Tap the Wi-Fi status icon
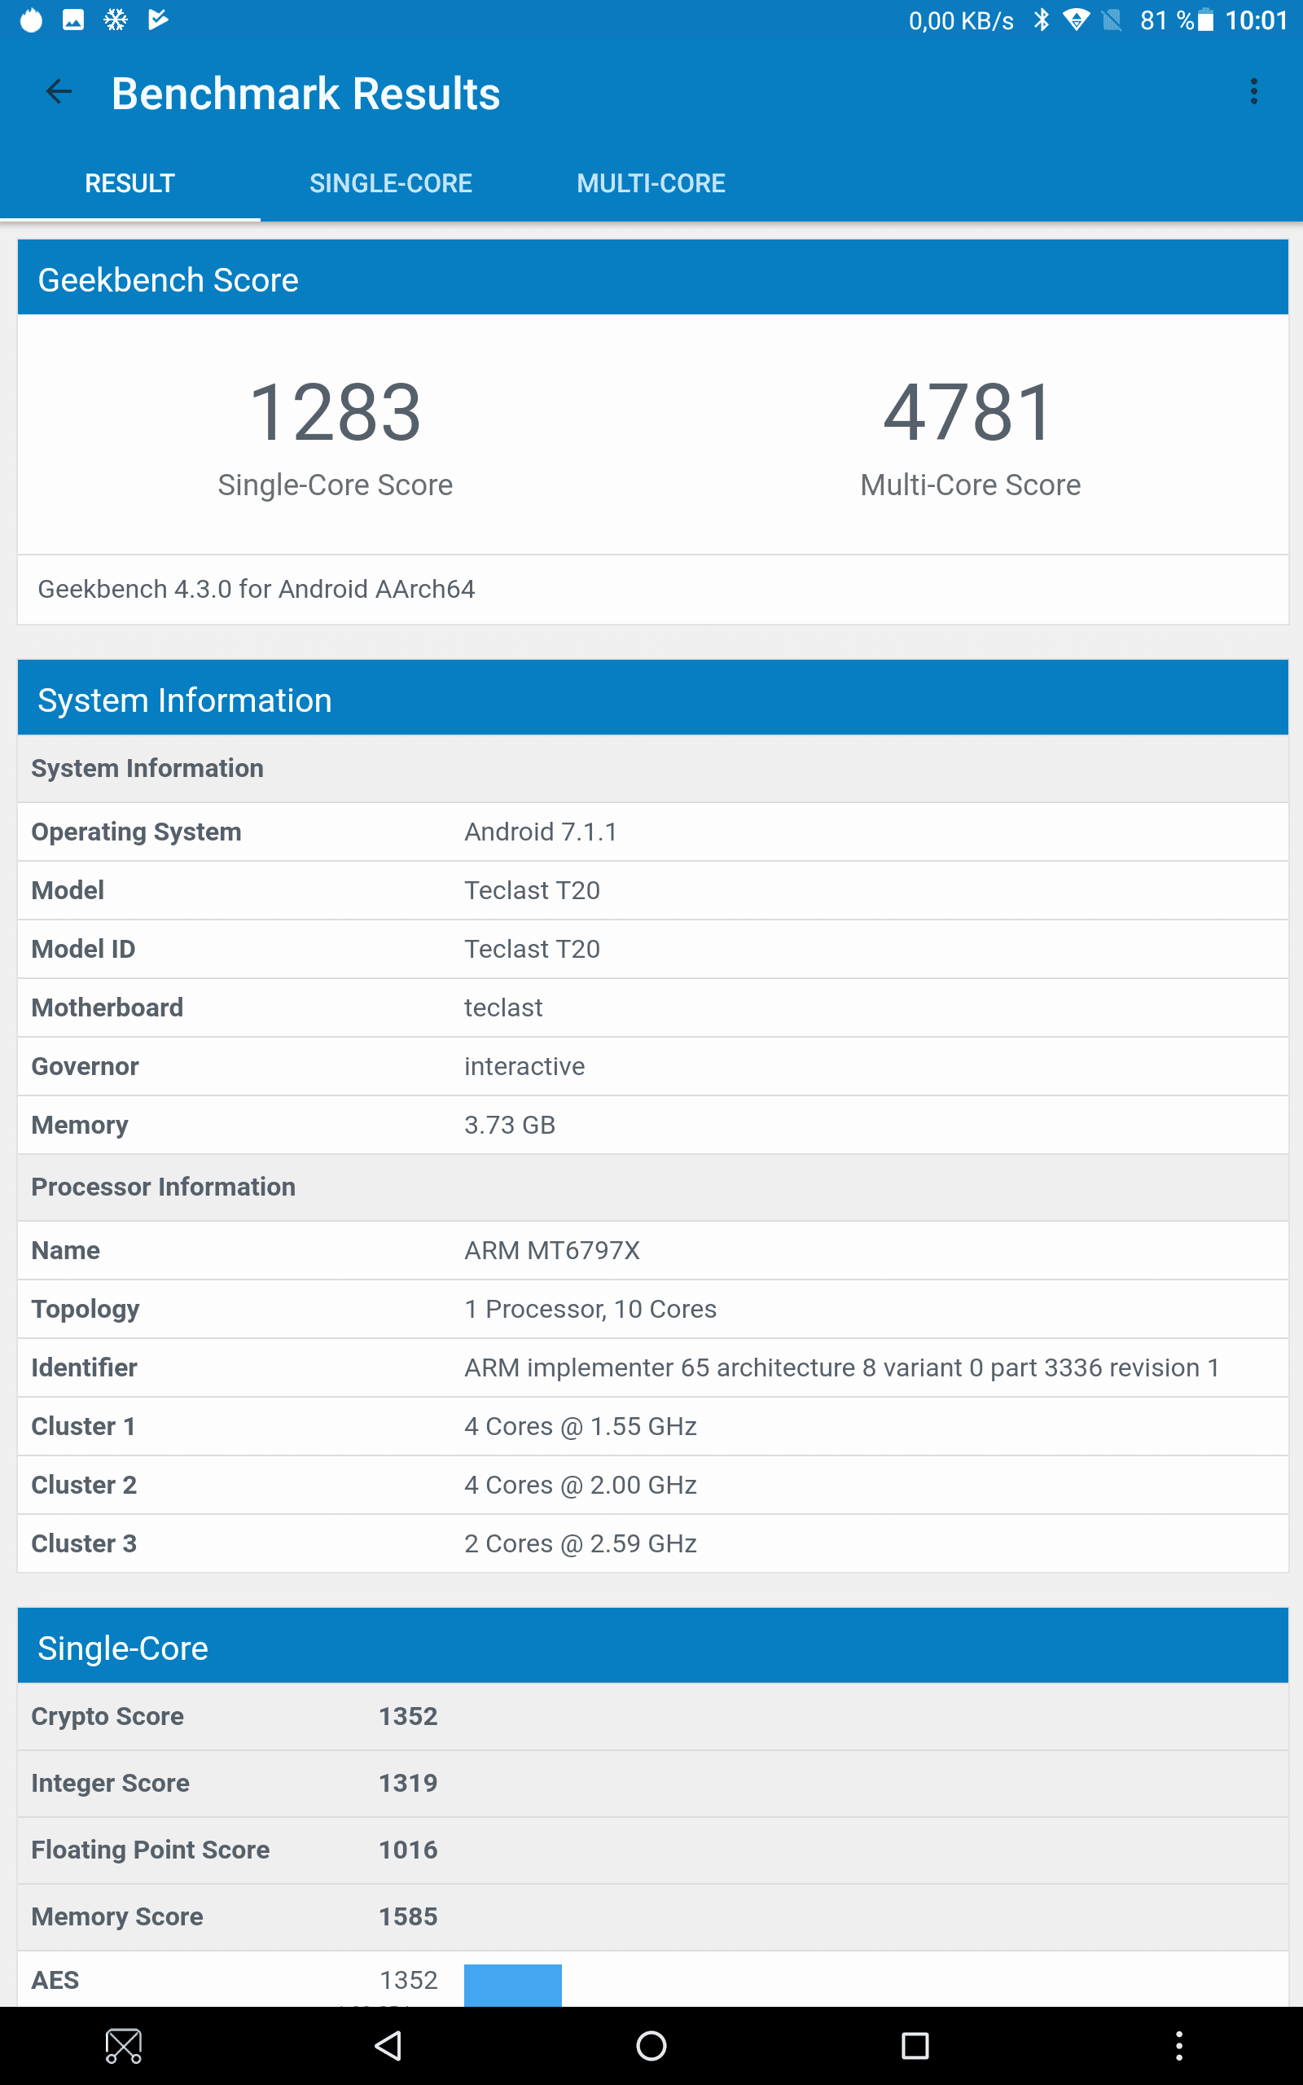 click(x=1076, y=20)
